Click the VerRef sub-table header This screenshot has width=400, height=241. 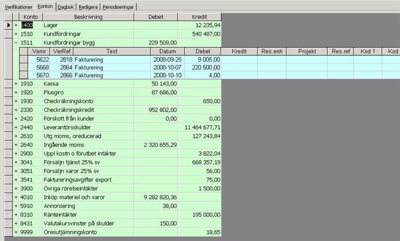(x=62, y=51)
